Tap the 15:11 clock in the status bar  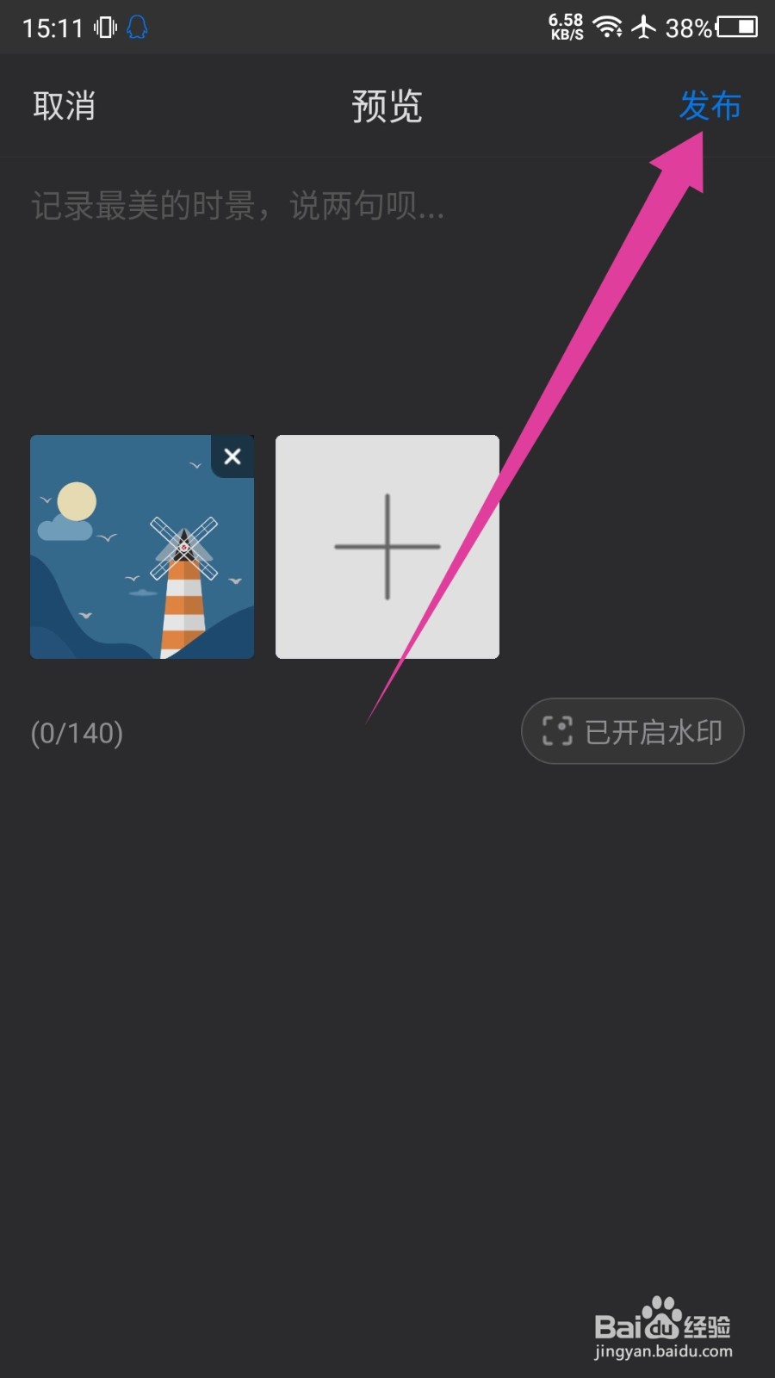(x=53, y=28)
